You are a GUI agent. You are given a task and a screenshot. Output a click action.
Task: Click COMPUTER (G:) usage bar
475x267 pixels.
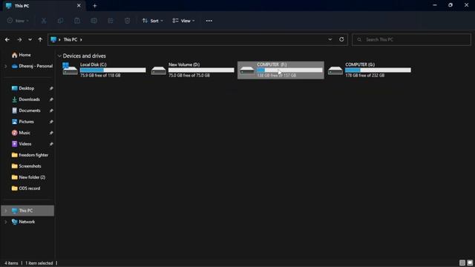(x=378, y=70)
